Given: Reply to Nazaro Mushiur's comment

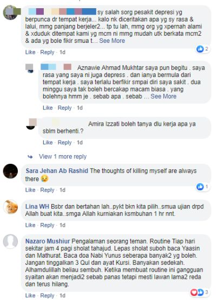Looking at the screenshot, I should tap(47, 296).
